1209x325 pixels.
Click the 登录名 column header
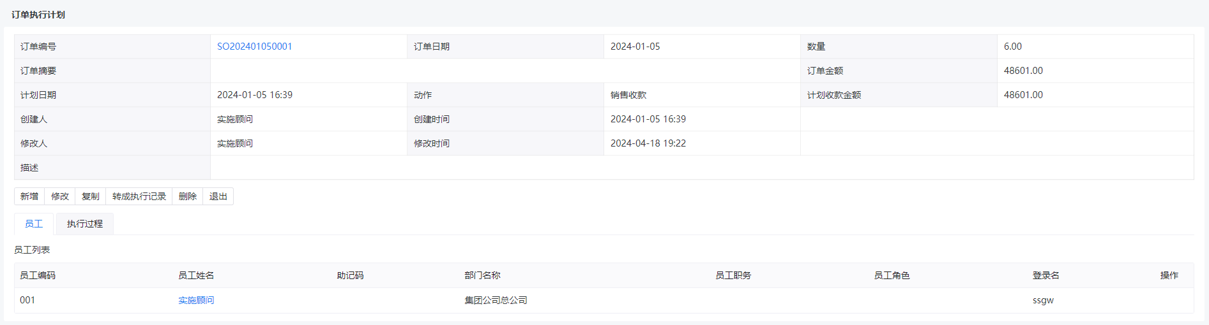(1046, 275)
